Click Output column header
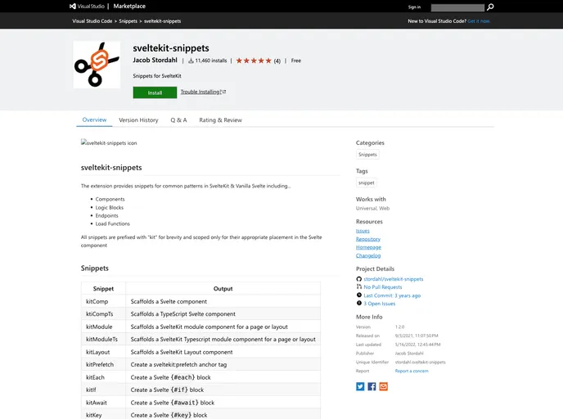Viewport: 563px width, 419px height. (x=223, y=289)
